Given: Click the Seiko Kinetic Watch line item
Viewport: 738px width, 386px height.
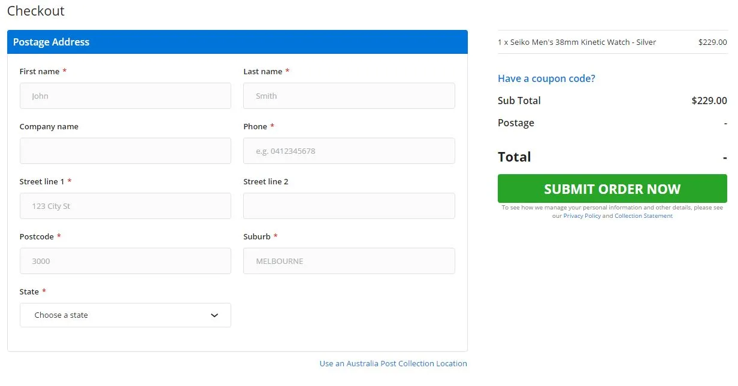Looking at the screenshot, I should tap(576, 42).
